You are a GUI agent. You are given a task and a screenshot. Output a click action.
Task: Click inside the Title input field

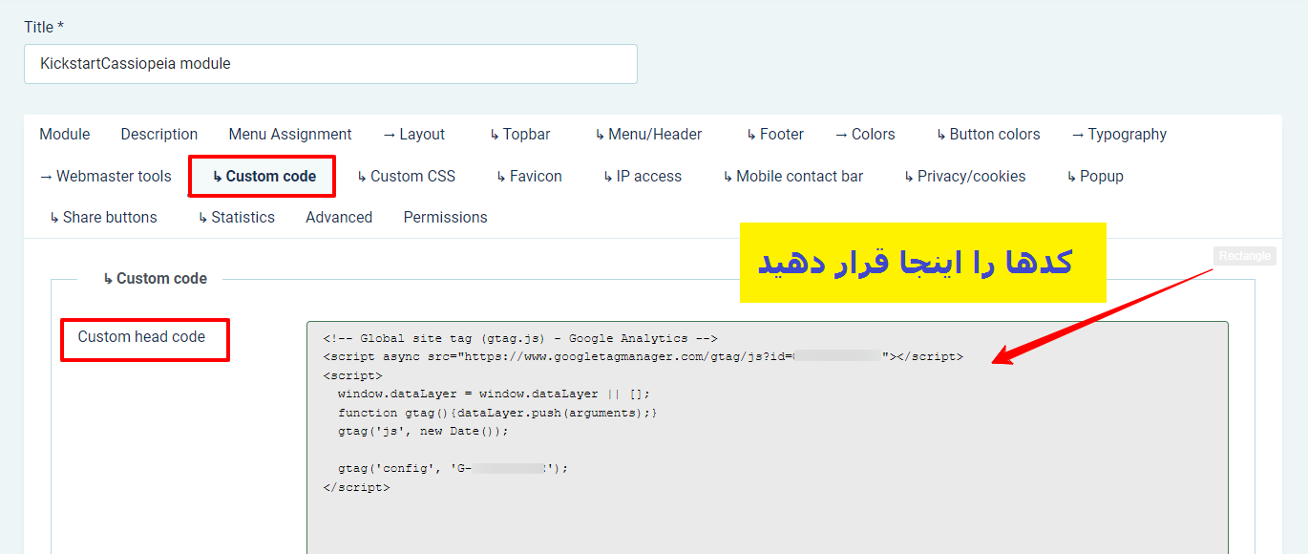click(x=329, y=63)
